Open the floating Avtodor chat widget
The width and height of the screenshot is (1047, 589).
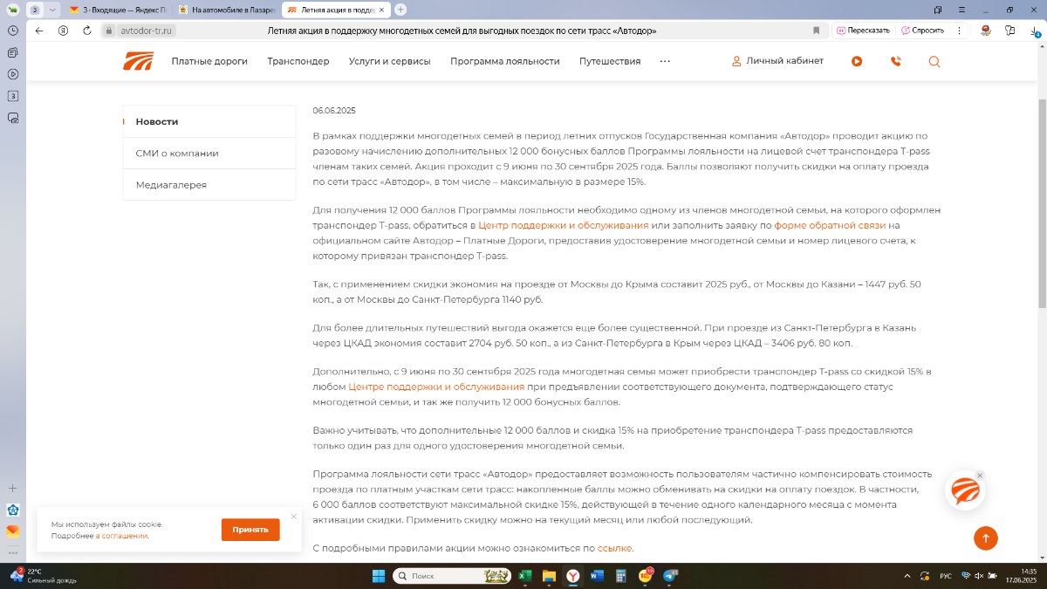tap(964, 492)
